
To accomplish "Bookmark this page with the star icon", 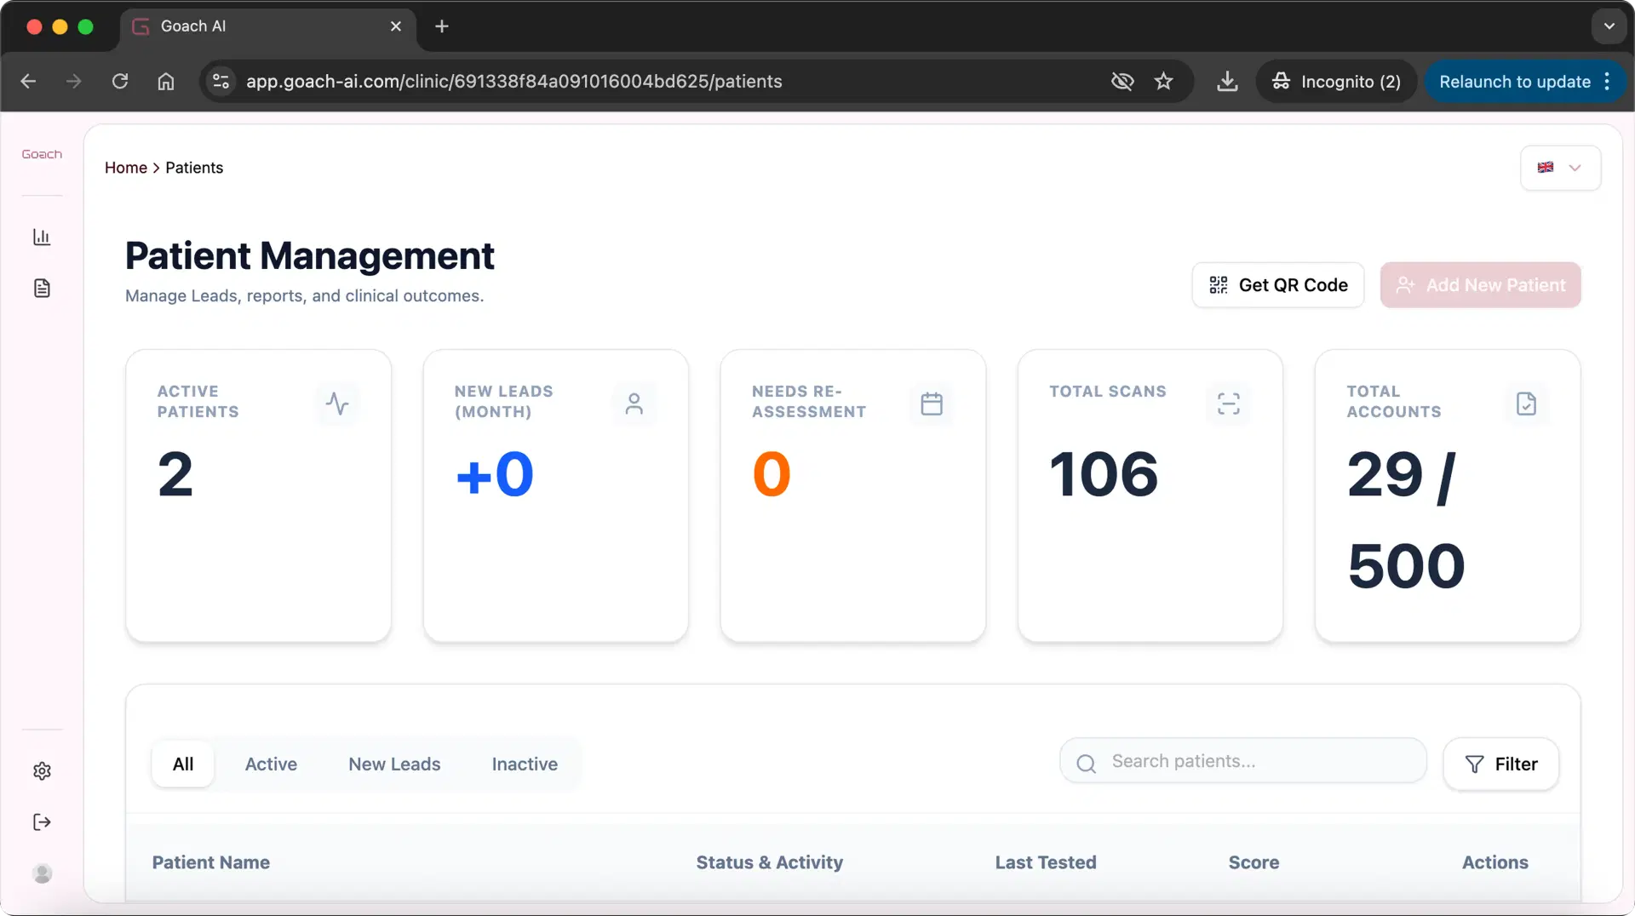I will click(1163, 82).
